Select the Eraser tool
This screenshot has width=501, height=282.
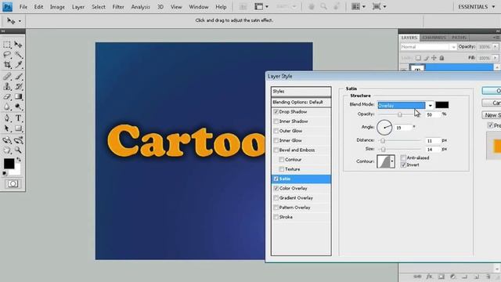click(x=7, y=96)
